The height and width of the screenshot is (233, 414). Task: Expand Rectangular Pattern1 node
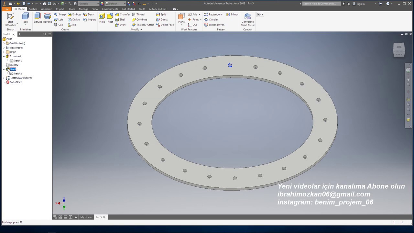pos(4,78)
